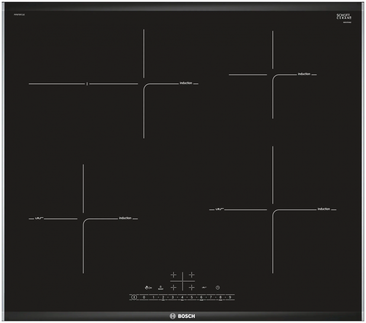Select the top-right cooking zone cross

[x=192, y=275]
